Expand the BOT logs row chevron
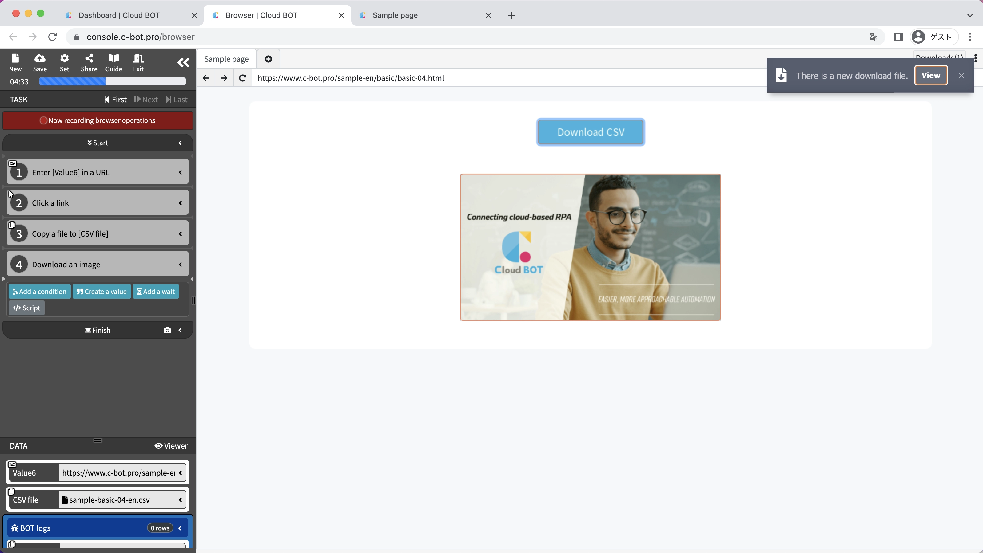The width and height of the screenshot is (983, 553). coord(180,528)
